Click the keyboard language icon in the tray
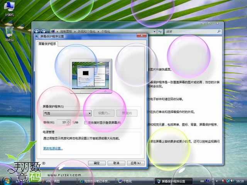Image resolution: width=247 pixels, height=185 pixels. pyautogui.click(x=202, y=181)
